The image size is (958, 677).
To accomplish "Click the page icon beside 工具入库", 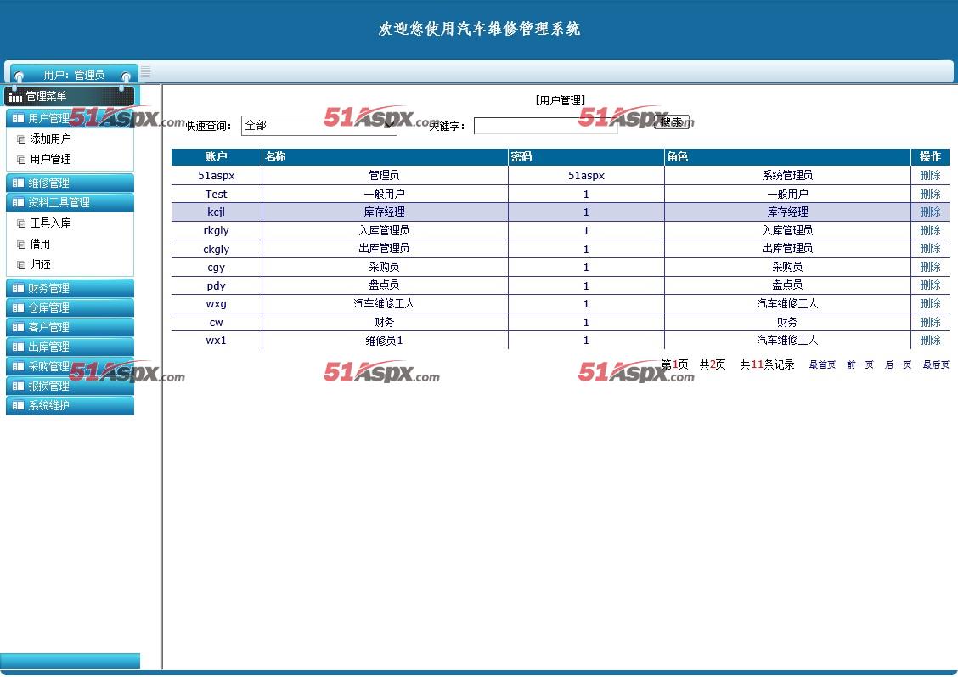I will (21, 223).
